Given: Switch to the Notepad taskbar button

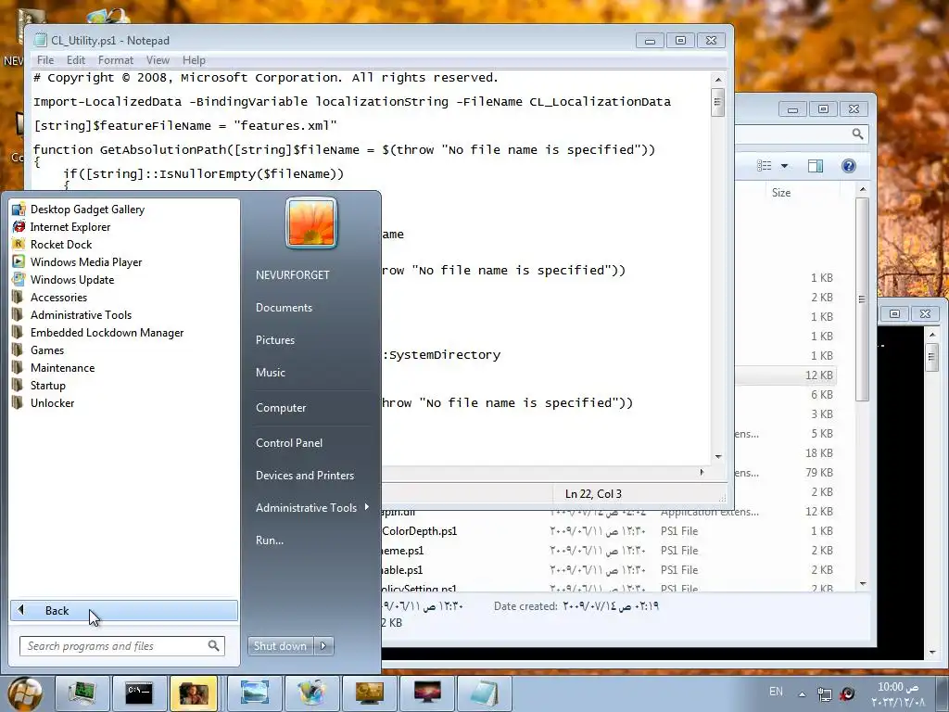Looking at the screenshot, I should pos(484,693).
